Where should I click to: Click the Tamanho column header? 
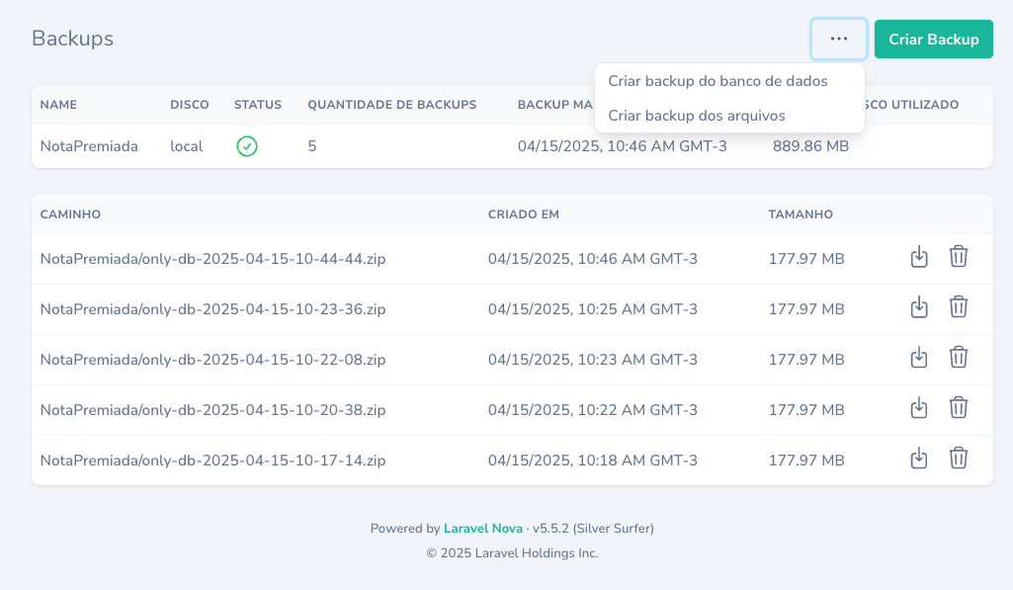[801, 214]
